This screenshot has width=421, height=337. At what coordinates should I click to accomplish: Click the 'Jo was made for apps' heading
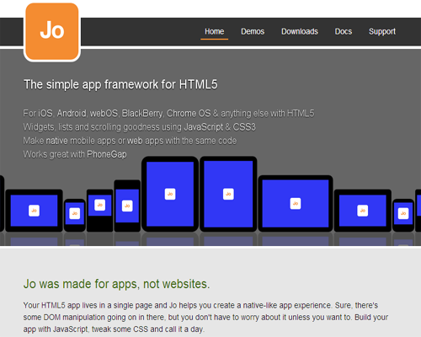click(116, 284)
